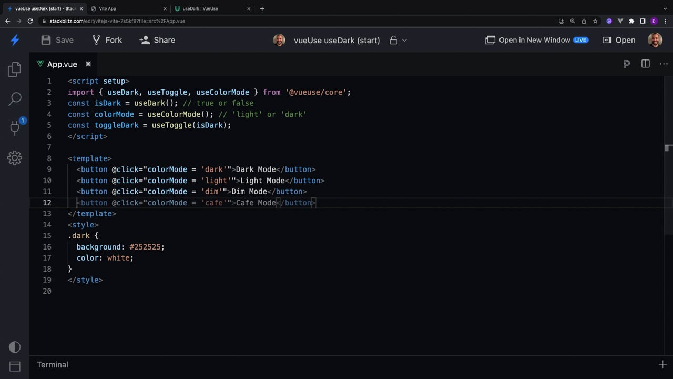The width and height of the screenshot is (673, 379).
Task: Click the share page icon in address bar
Action: tap(584, 21)
